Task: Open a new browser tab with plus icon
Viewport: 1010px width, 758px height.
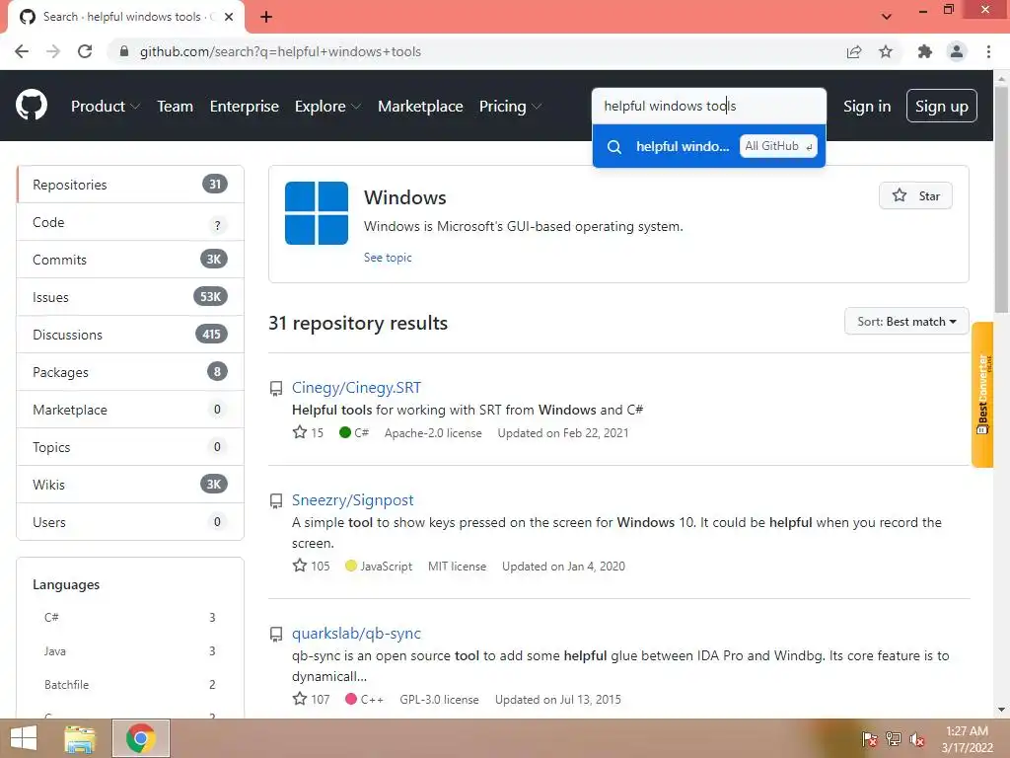Action: point(266,17)
